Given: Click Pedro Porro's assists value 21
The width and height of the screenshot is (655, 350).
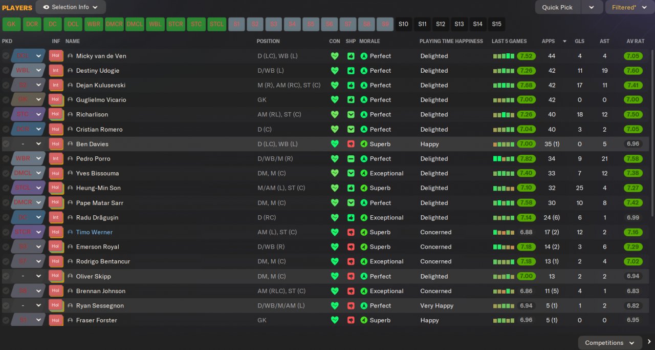Looking at the screenshot, I should (604, 159).
